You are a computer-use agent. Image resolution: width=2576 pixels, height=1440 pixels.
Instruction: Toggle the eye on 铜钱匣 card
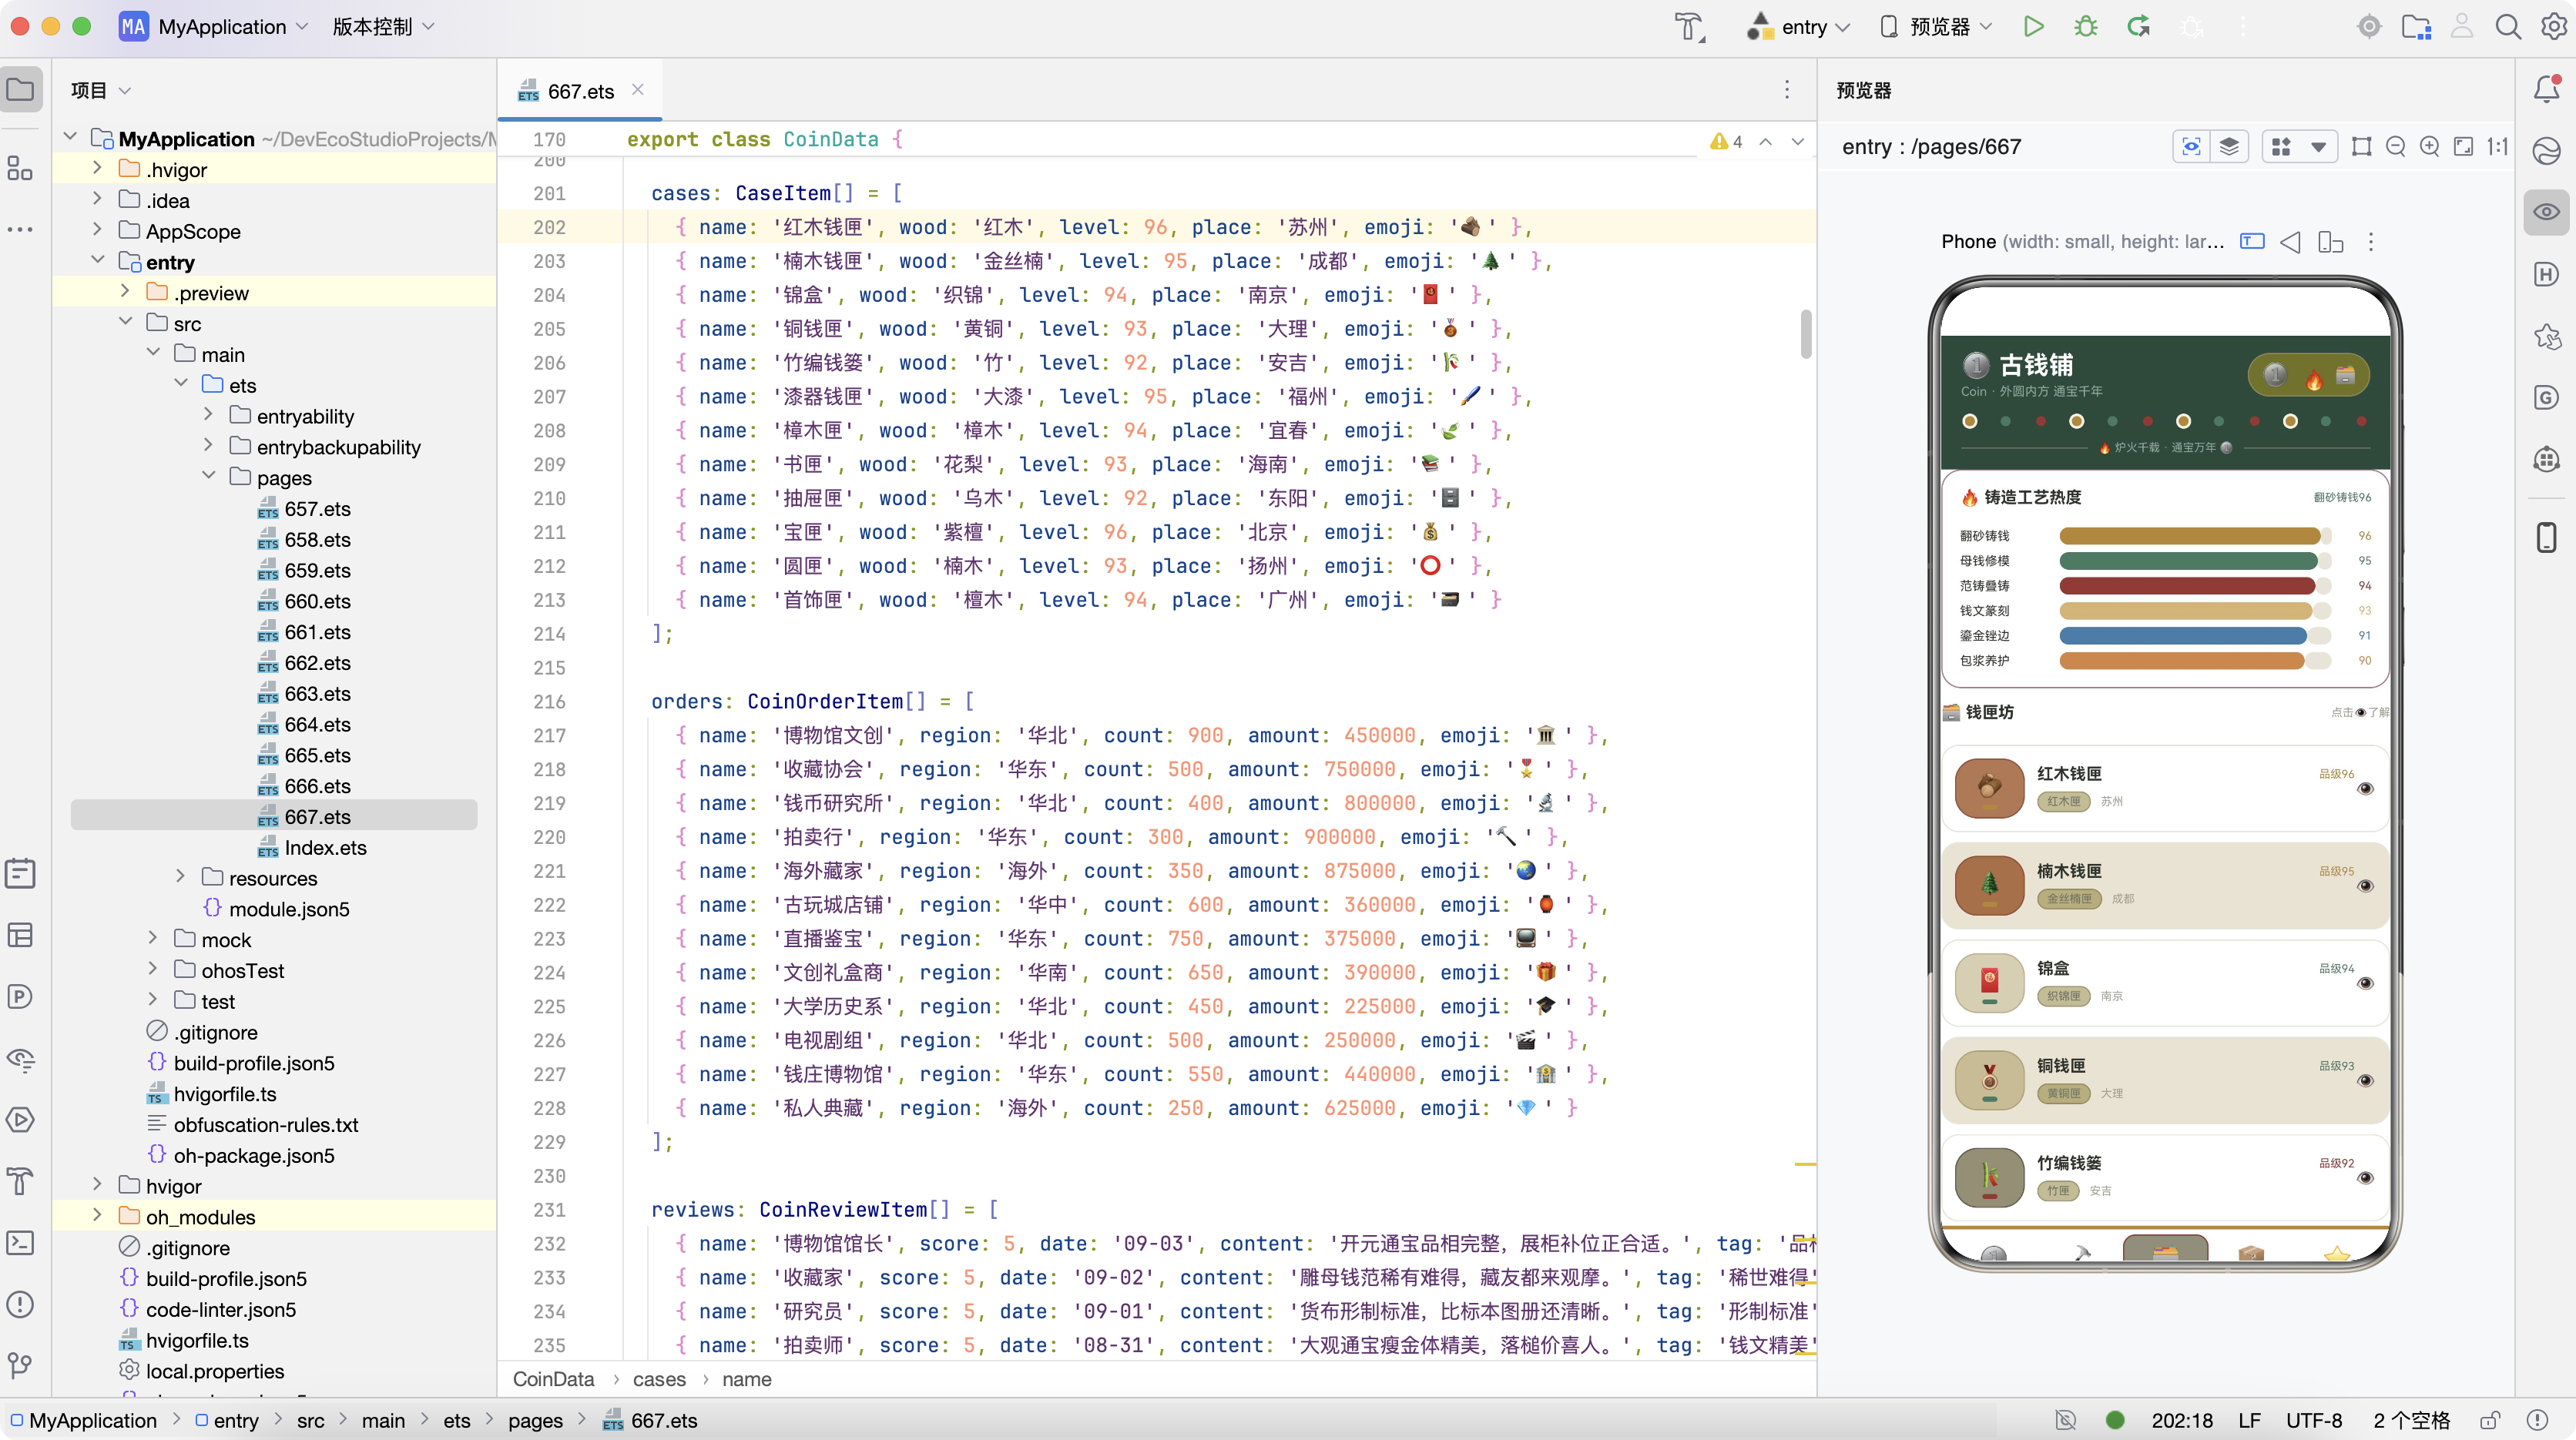tap(2365, 1080)
